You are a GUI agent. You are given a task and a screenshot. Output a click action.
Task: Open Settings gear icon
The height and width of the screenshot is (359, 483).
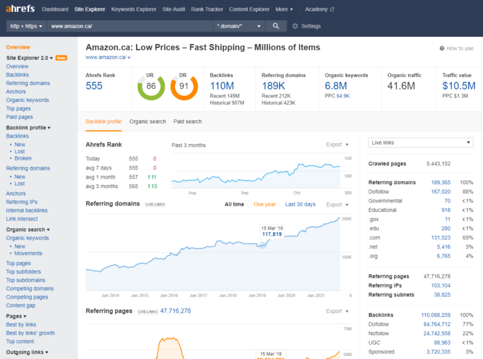click(295, 26)
